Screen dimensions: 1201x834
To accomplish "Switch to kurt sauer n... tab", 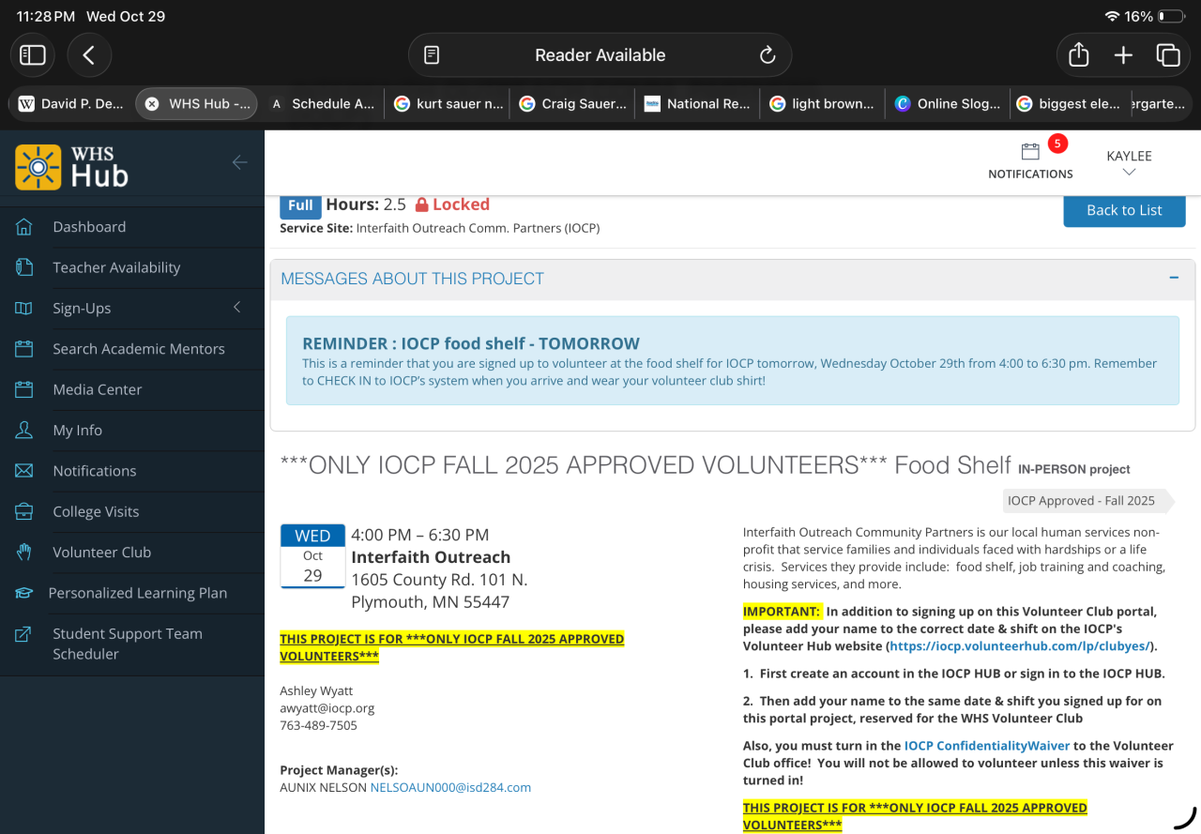I will 448,104.
